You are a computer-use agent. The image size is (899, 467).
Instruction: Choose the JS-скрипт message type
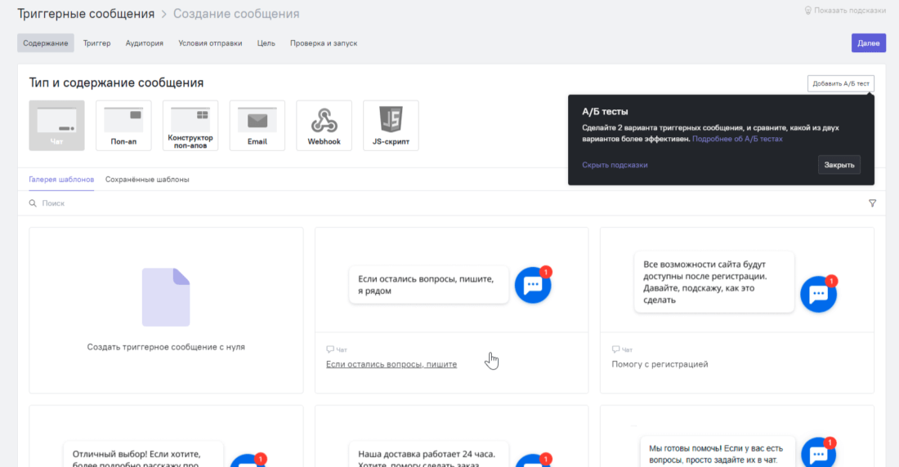coord(391,126)
